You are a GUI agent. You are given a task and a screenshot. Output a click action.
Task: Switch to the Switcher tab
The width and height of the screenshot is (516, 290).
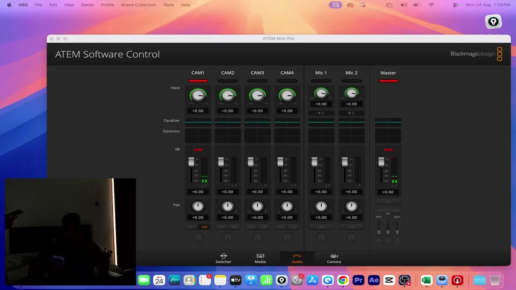pyautogui.click(x=223, y=258)
